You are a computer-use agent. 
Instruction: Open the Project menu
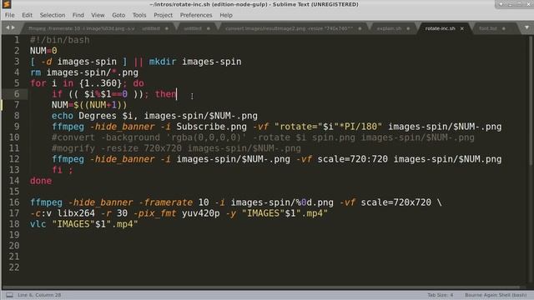pos(164,15)
